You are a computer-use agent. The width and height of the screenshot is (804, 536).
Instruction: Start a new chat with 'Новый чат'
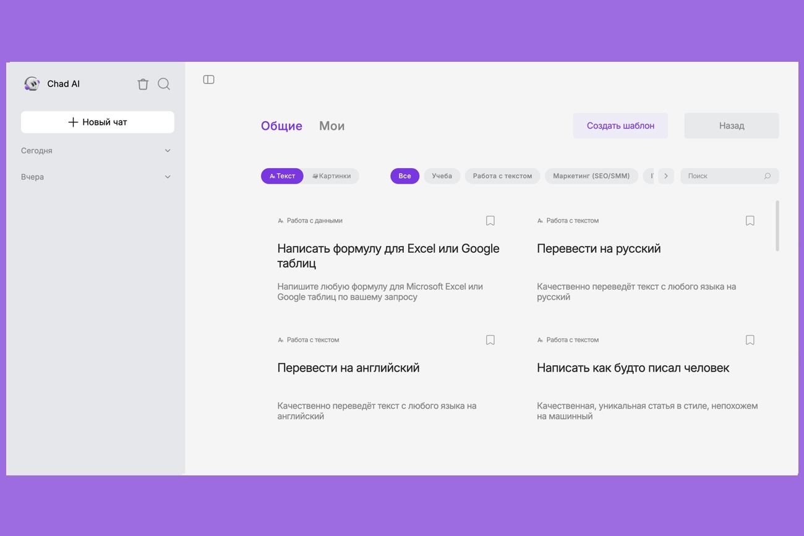coord(97,122)
